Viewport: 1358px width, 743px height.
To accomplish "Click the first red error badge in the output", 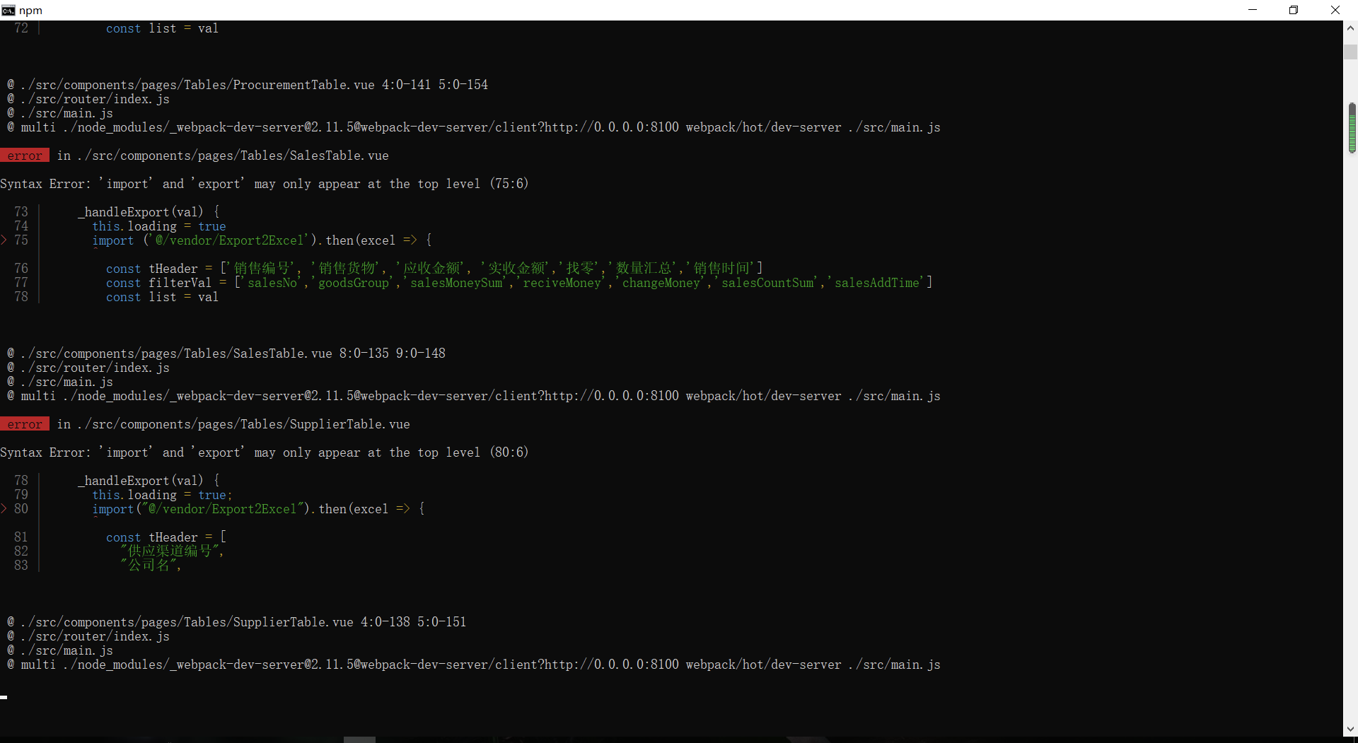I will (25, 155).
